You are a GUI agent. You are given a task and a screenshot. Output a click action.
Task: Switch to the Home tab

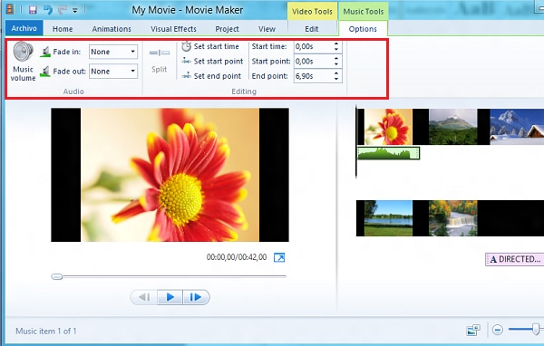(x=63, y=29)
